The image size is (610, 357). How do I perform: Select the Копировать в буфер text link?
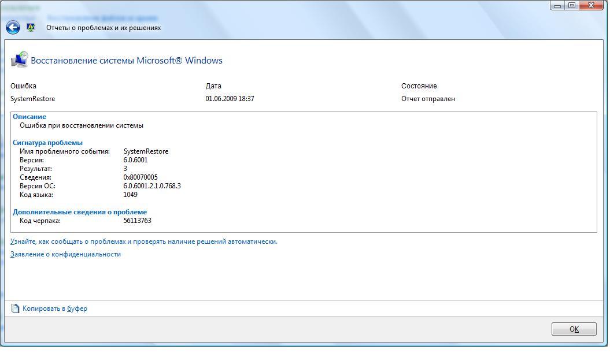point(55,308)
